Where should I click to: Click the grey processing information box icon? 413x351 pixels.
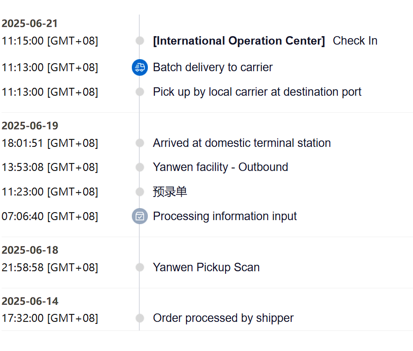click(140, 216)
